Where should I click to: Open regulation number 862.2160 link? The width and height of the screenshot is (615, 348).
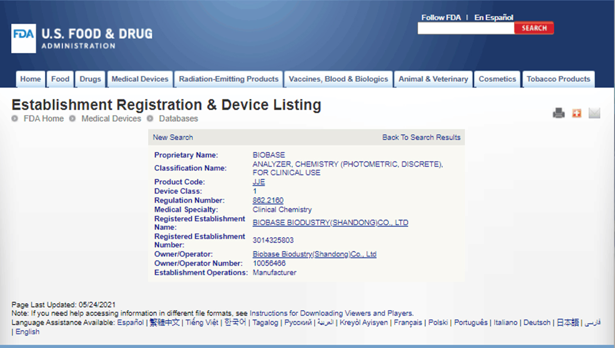point(268,201)
